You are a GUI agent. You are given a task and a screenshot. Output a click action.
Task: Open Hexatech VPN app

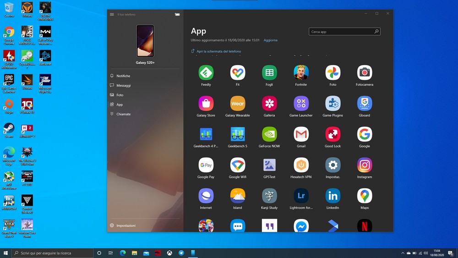pyautogui.click(x=301, y=165)
